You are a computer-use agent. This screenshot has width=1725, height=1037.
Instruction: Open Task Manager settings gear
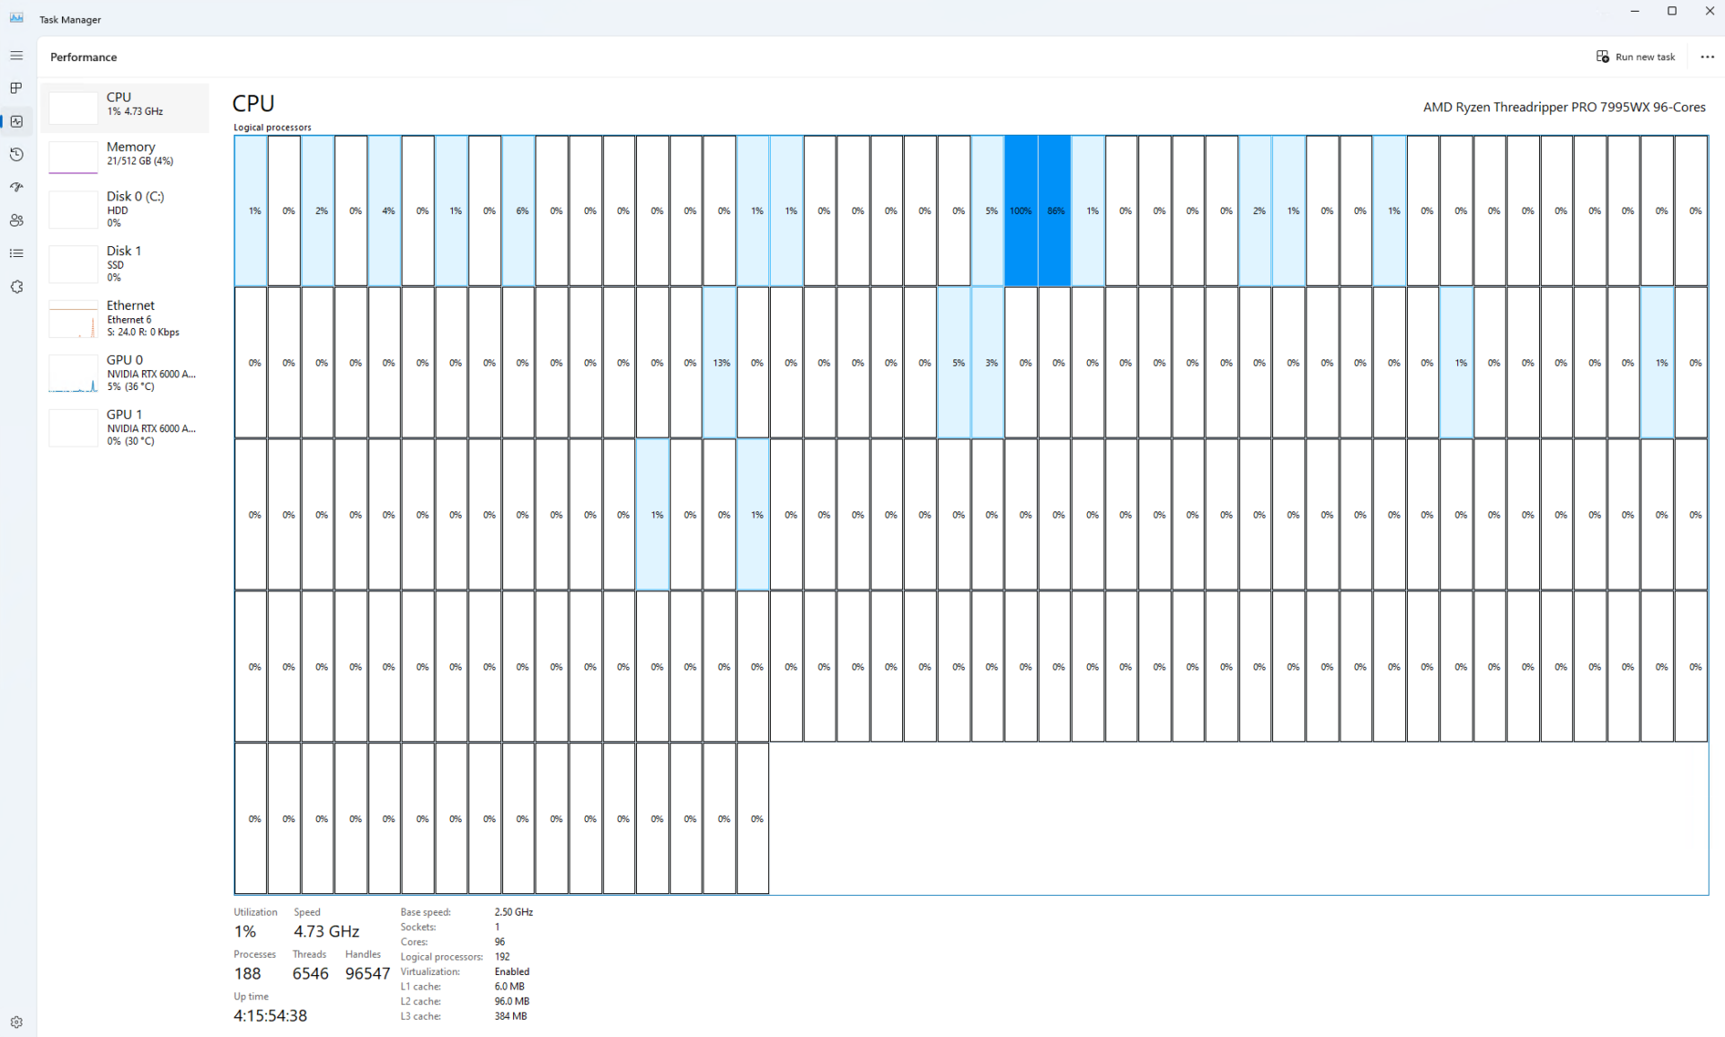coord(16,1022)
